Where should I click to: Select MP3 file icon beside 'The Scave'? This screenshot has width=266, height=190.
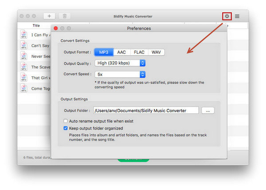24,67
